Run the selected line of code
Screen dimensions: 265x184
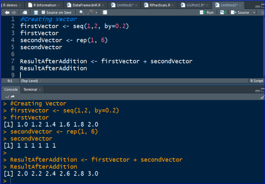pos(207,13)
